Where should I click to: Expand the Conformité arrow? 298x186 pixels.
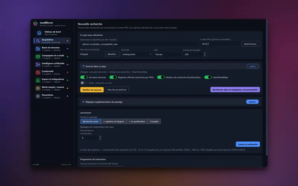pos(67,73)
